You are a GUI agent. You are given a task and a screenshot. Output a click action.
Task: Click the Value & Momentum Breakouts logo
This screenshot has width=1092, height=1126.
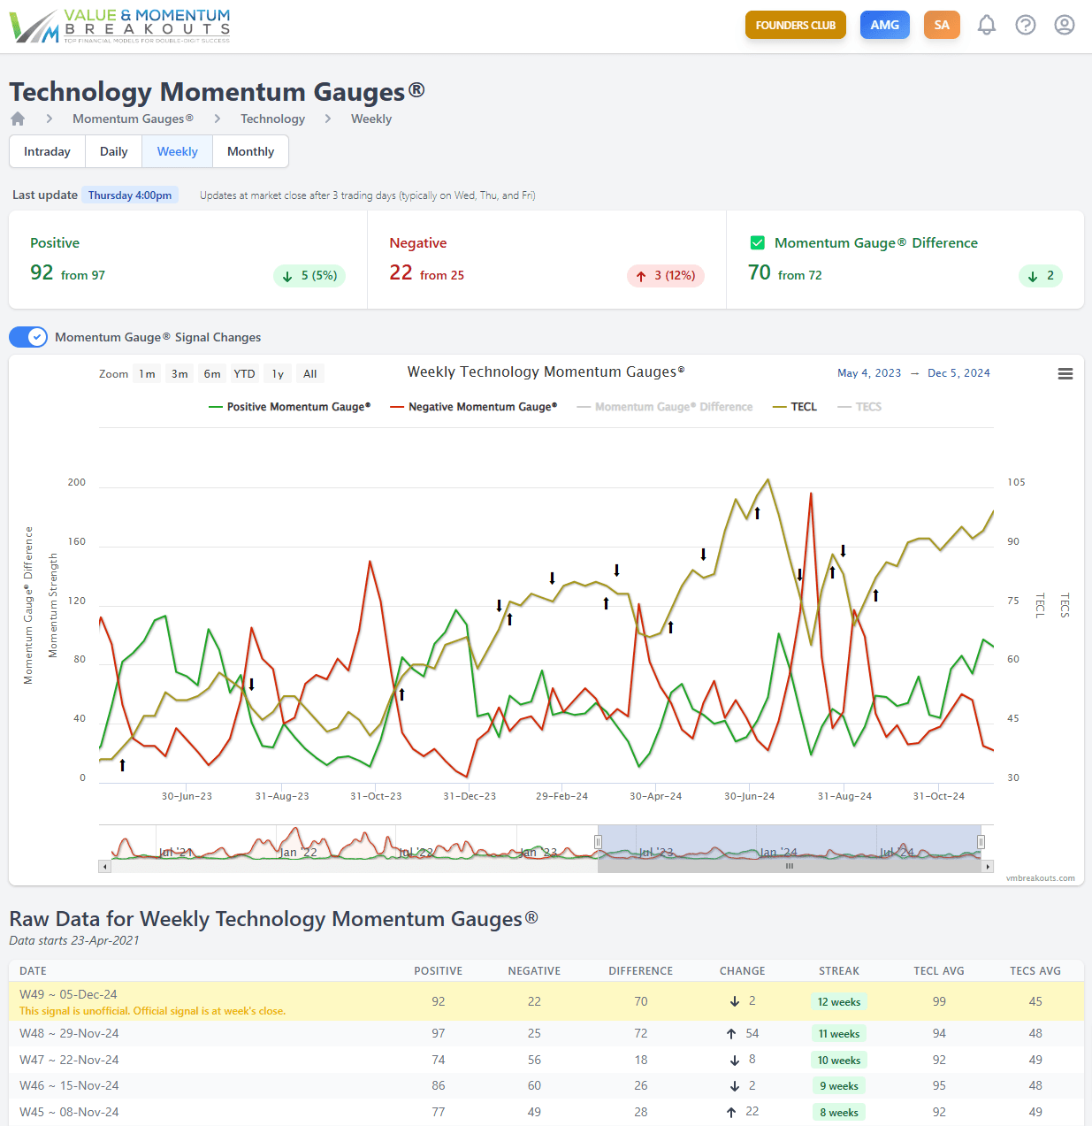[x=120, y=27]
